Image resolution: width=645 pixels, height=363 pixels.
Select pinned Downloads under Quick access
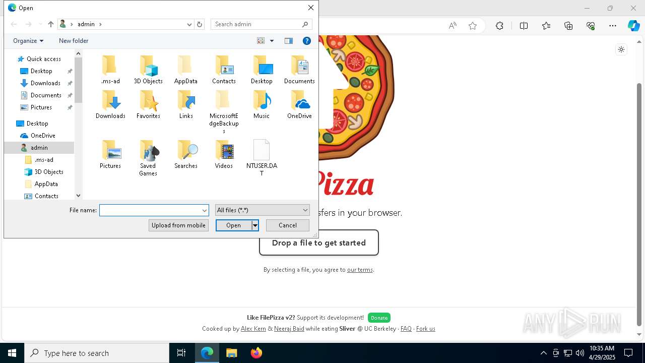(45, 83)
